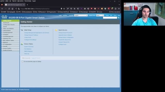165x92 pixels.
Task: Click the Device Status icon
Action: point(22,44)
